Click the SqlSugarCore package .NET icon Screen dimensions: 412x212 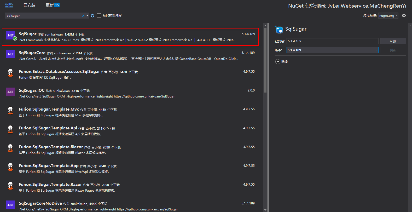[10, 54]
